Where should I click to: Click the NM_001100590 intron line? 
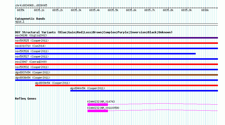[x=163, y=110]
